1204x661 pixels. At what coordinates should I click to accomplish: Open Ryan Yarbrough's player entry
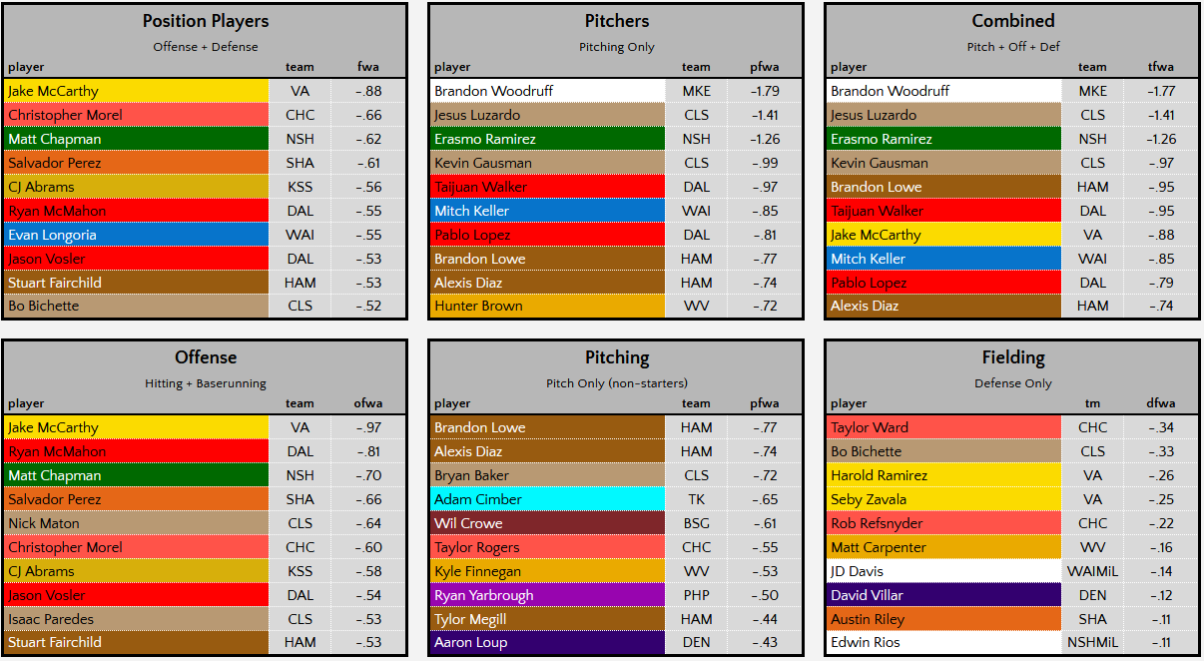click(483, 595)
